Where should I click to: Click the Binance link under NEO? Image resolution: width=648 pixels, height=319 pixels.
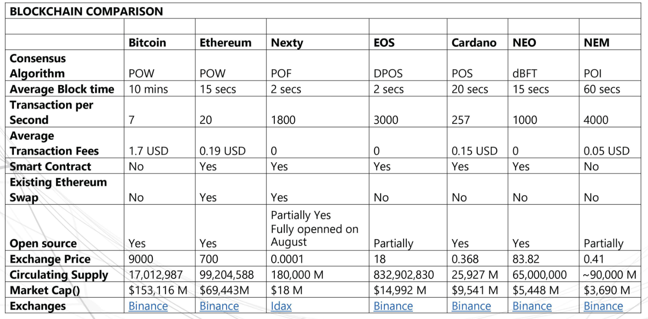tap(532, 306)
